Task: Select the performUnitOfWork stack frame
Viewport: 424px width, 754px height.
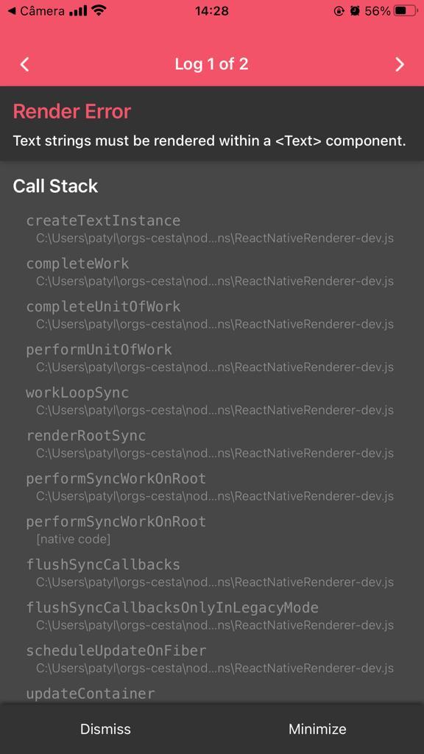Action: click(x=210, y=357)
